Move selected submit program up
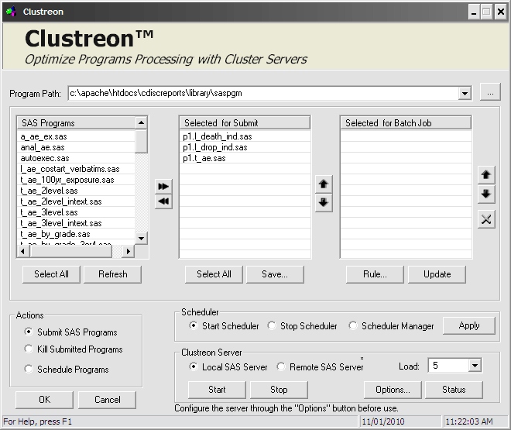Image resolution: width=511 pixels, height=430 pixels. pos(324,184)
